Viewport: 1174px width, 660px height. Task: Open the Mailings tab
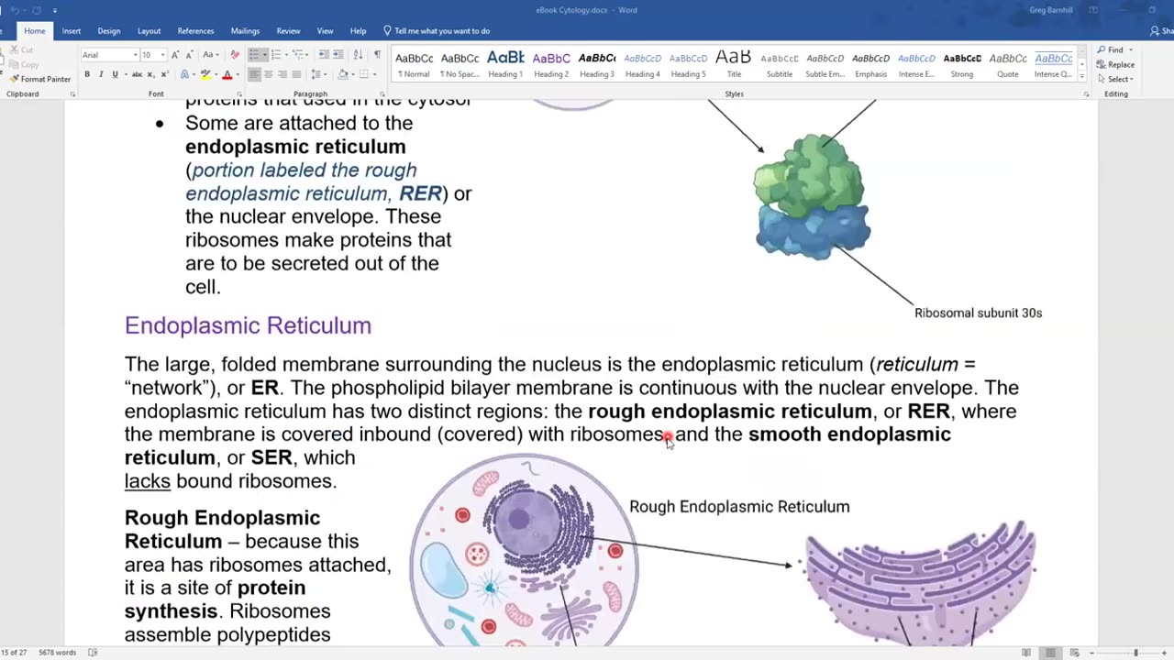click(245, 30)
